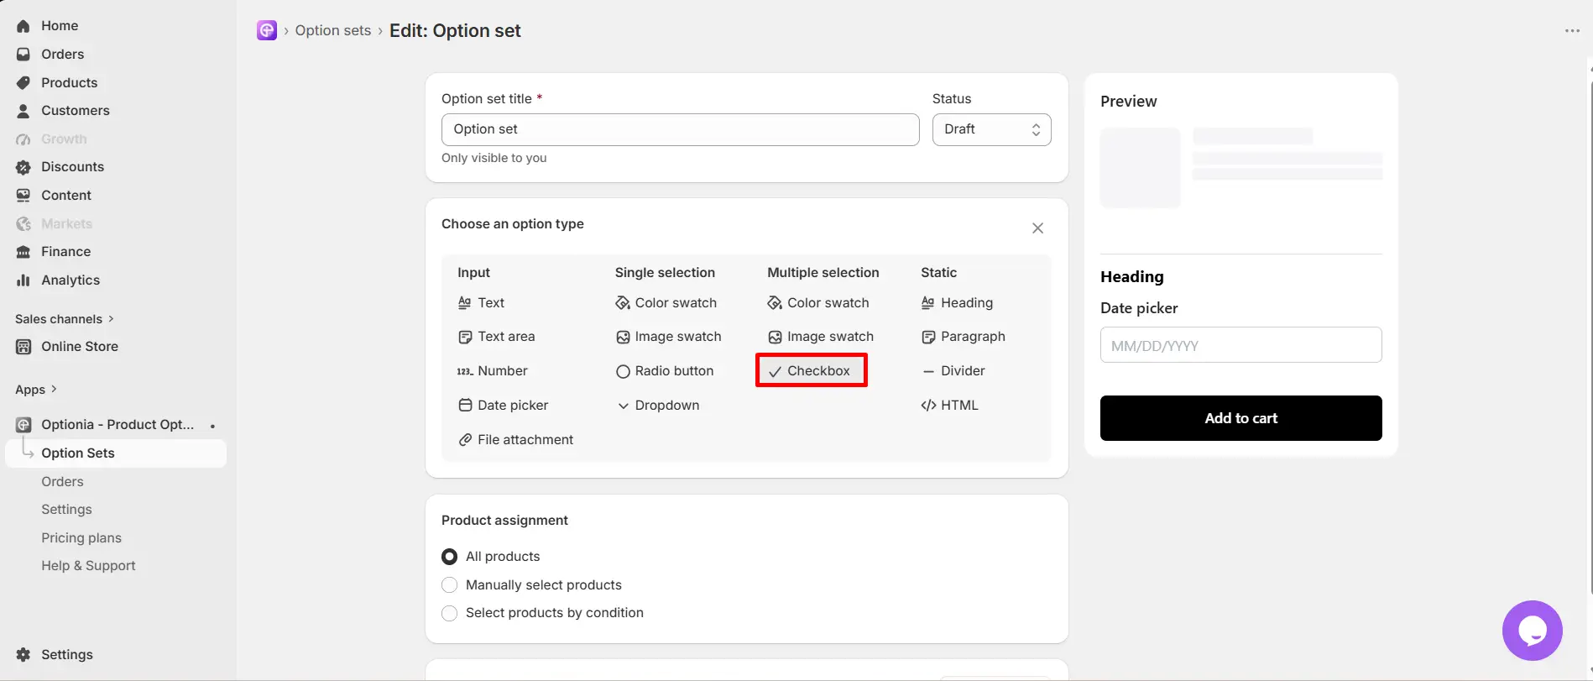Choose the Number option type

click(x=493, y=371)
